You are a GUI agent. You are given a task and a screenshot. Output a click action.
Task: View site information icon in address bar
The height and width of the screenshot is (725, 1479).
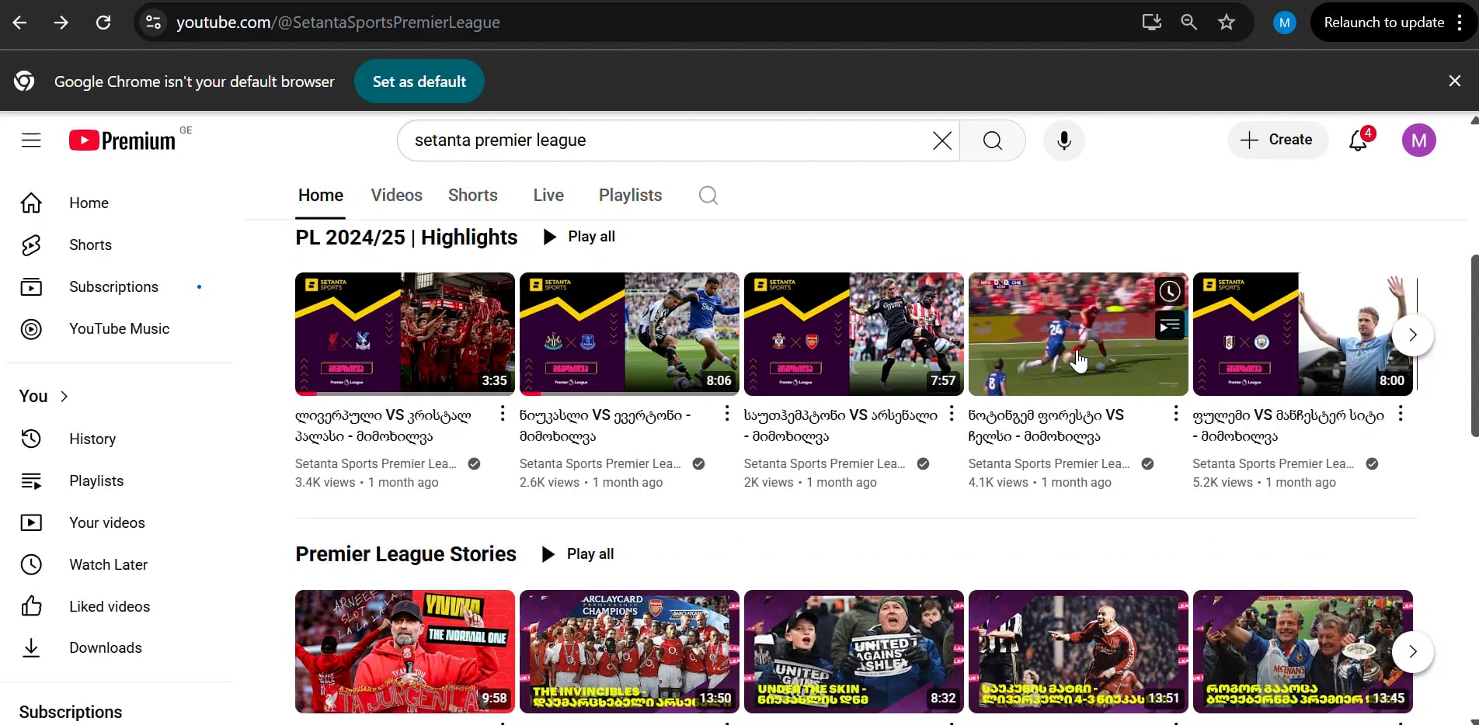coord(154,23)
